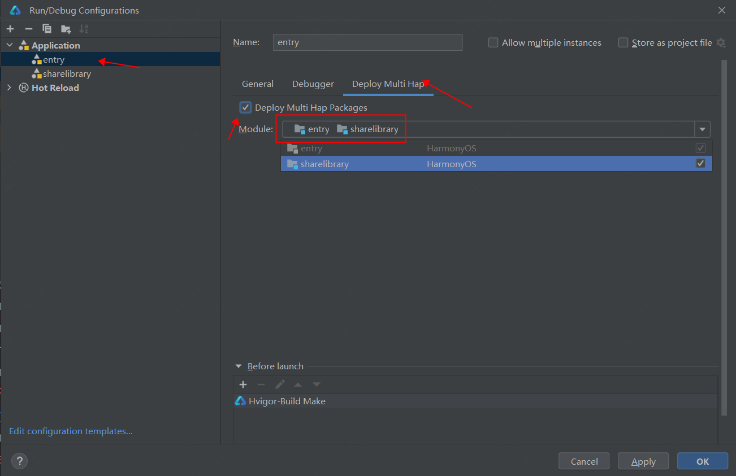Collapse the Application tree node
The image size is (736, 476).
(10, 45)
